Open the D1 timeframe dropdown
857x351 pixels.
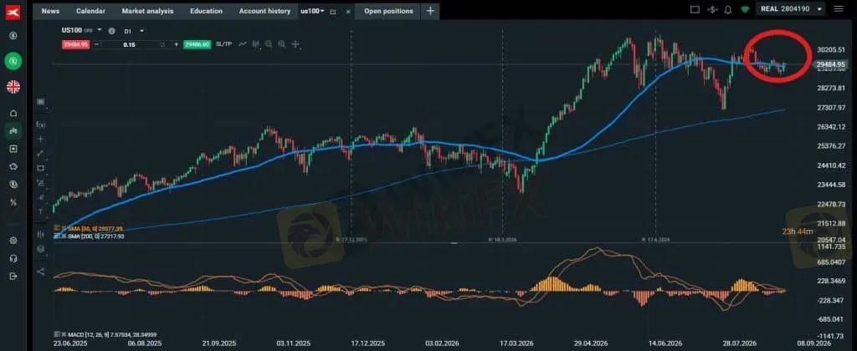tap(134, 31)
